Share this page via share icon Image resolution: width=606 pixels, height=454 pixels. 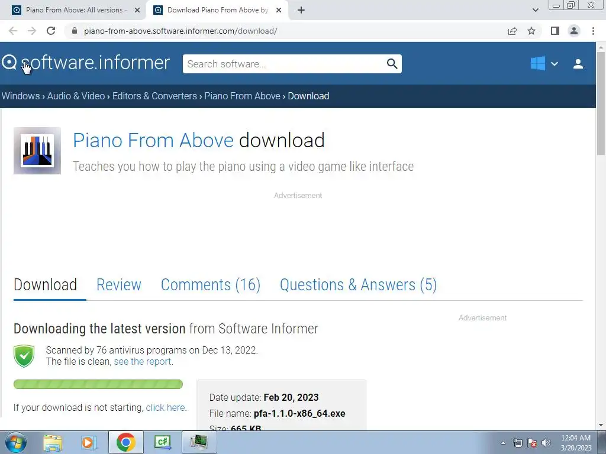point(512,31)
